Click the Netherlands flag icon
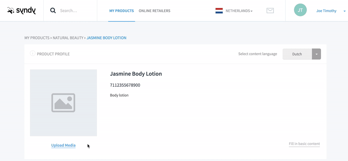348x161 pixels. [219, 11]
